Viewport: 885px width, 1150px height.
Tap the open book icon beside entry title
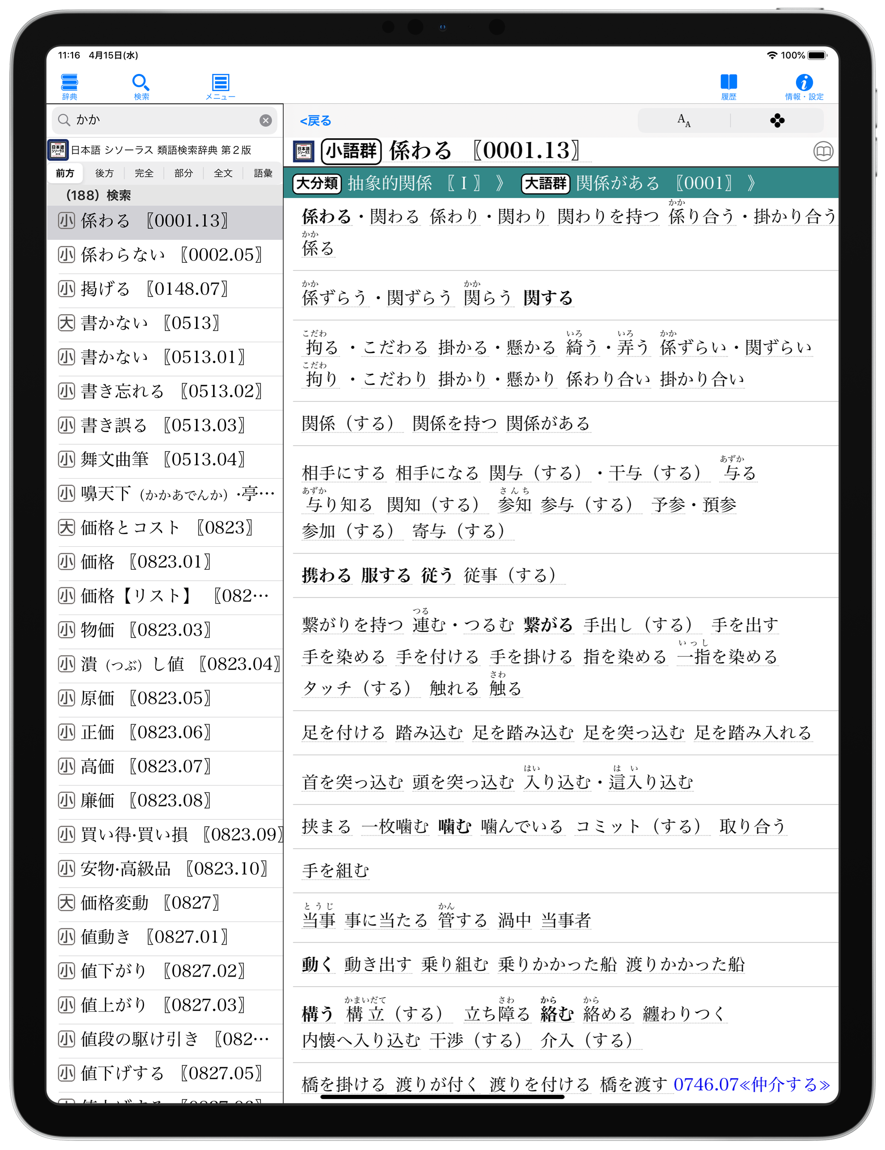pyautogui.click(x=823, y=152)
